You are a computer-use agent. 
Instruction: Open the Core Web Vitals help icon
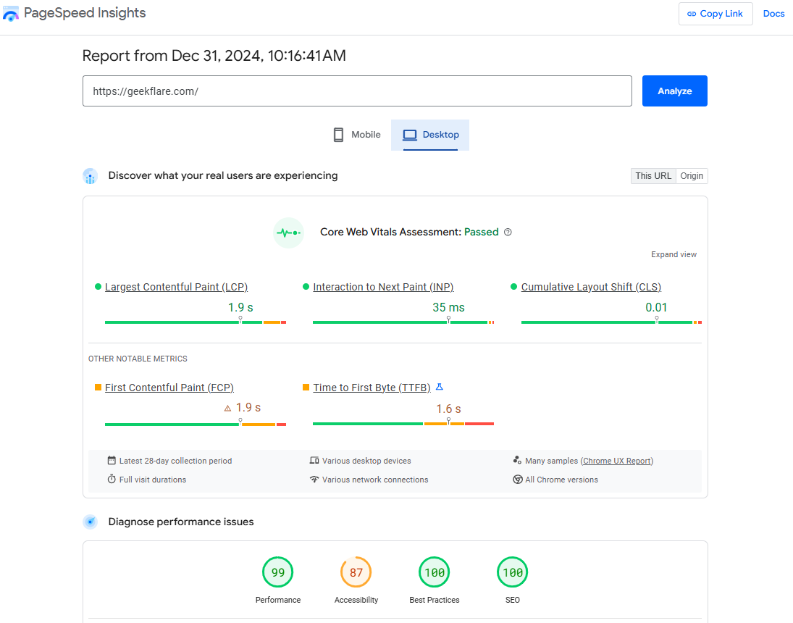(x=508, y=233)
